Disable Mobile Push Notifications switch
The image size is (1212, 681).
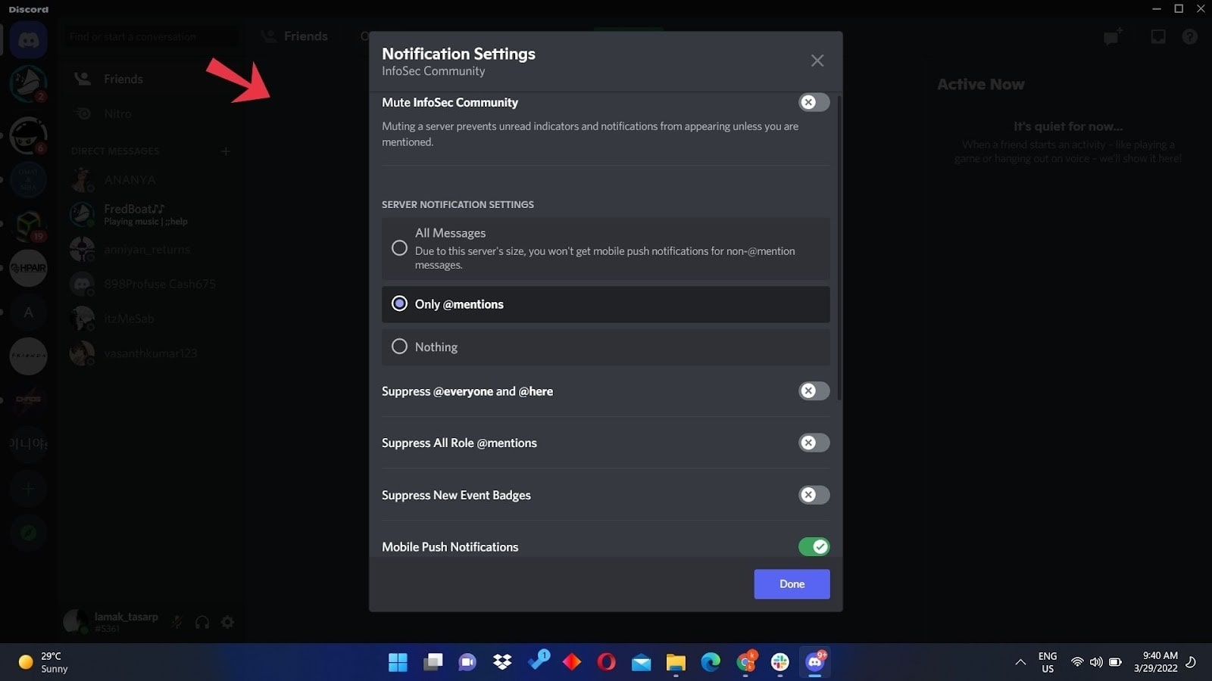[x=814, y=546]
